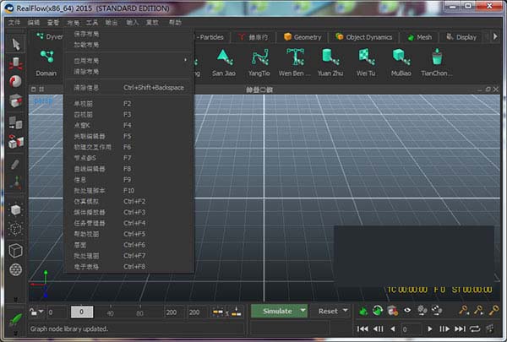Open the Reset button dropdown arrow

[x=346, y=311]
